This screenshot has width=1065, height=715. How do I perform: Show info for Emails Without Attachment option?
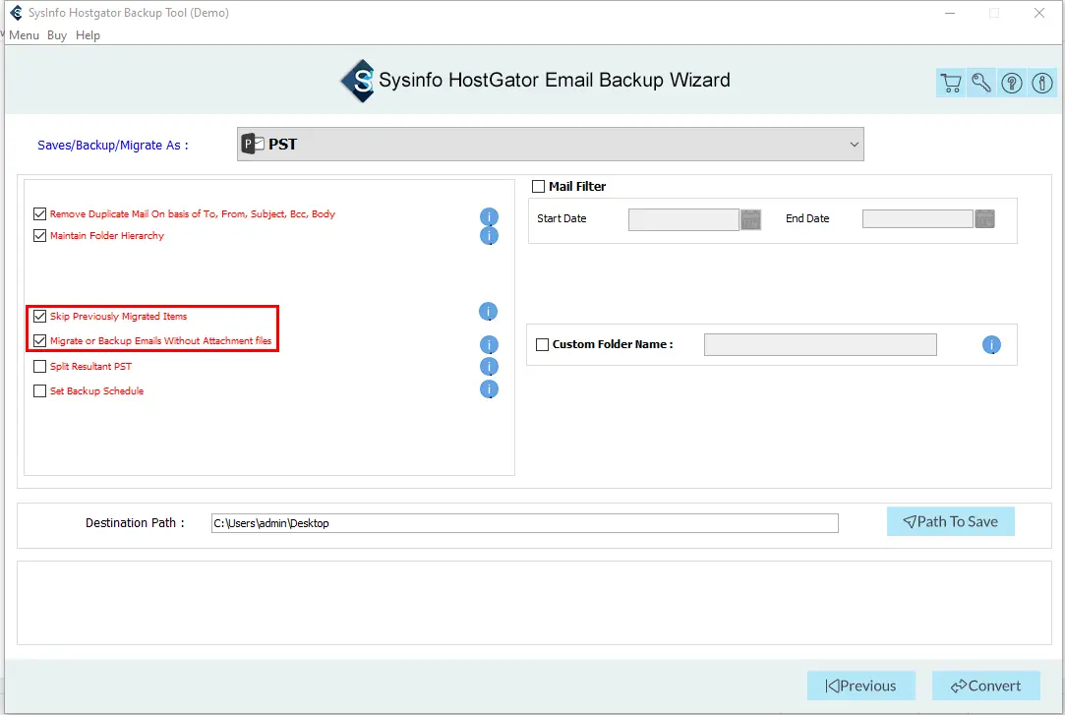[x=489, y=345]
